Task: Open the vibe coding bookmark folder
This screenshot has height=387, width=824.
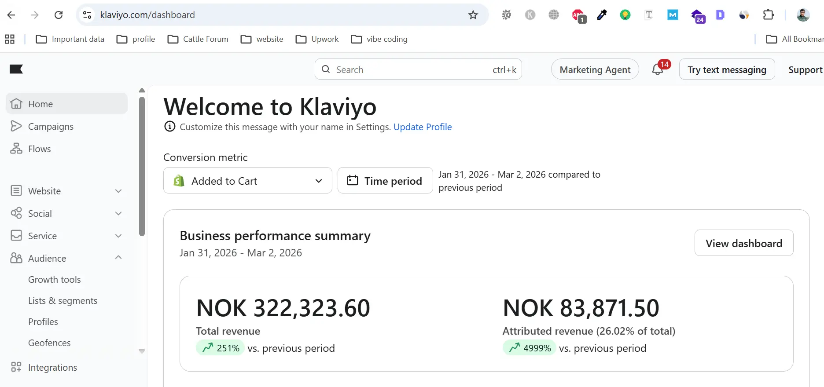Action: (x=379, y=39)
